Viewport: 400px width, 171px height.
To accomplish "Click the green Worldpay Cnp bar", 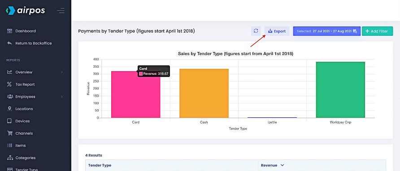I will pyautogui.click(x=340, y=90).
